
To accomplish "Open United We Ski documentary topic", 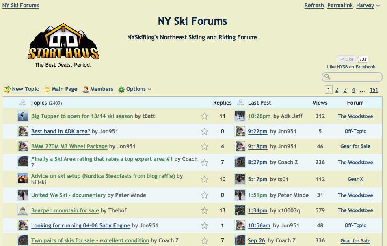I will 68,195.
